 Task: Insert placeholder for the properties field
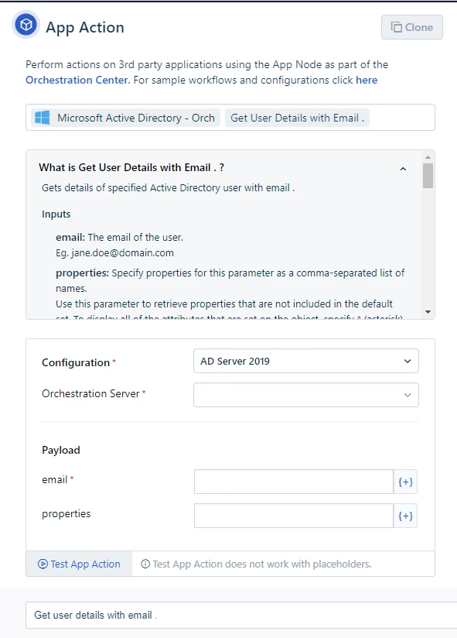405,516
